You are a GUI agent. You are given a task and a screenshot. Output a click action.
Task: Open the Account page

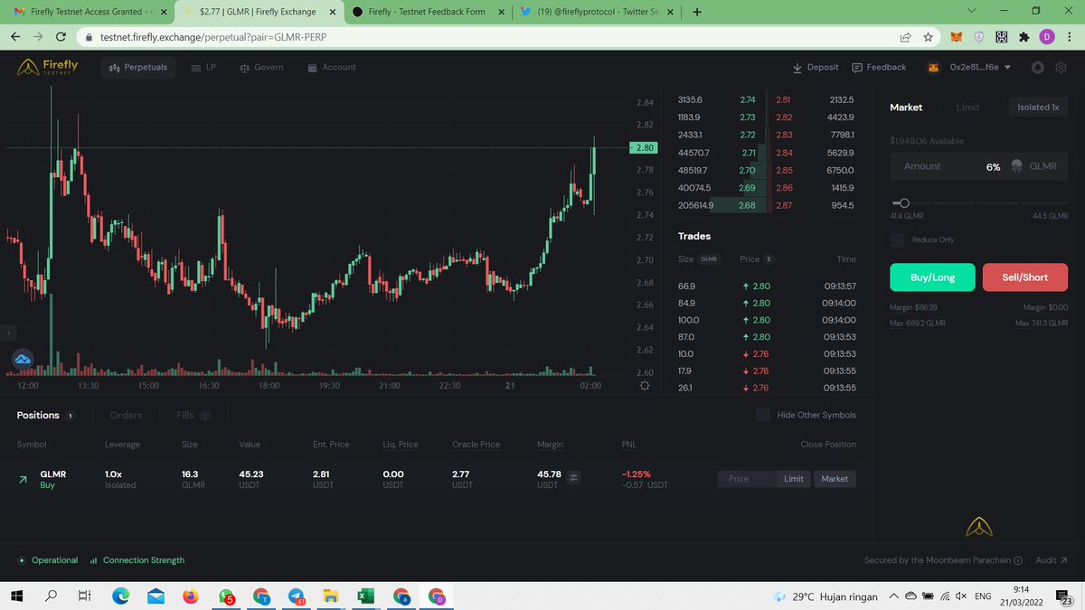point(331,67)
